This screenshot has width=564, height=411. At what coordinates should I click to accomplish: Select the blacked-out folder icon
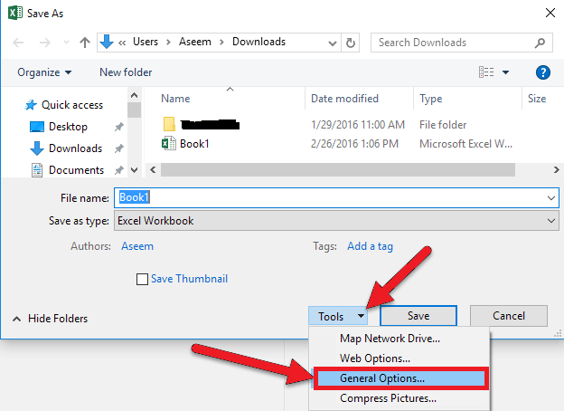click(169, 124)
